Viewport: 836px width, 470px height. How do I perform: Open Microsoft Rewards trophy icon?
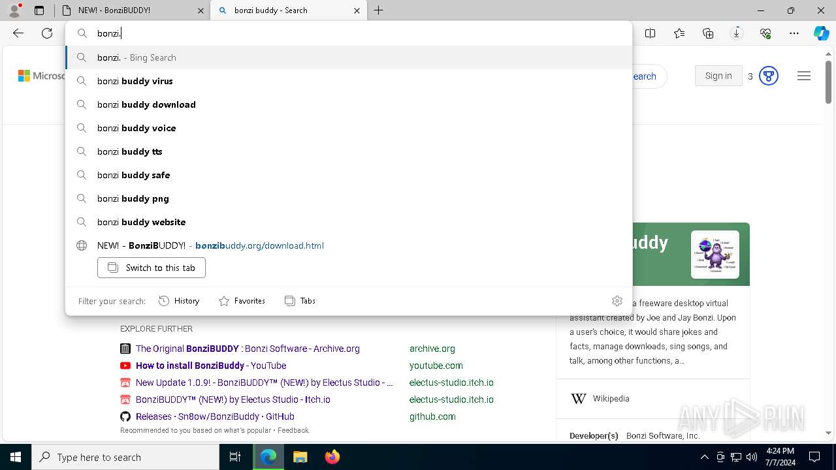pyautogui.click(x=769, y=76)
